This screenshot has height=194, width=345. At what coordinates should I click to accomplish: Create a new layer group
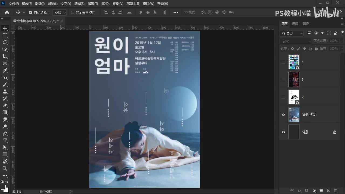tap(321, 190)
